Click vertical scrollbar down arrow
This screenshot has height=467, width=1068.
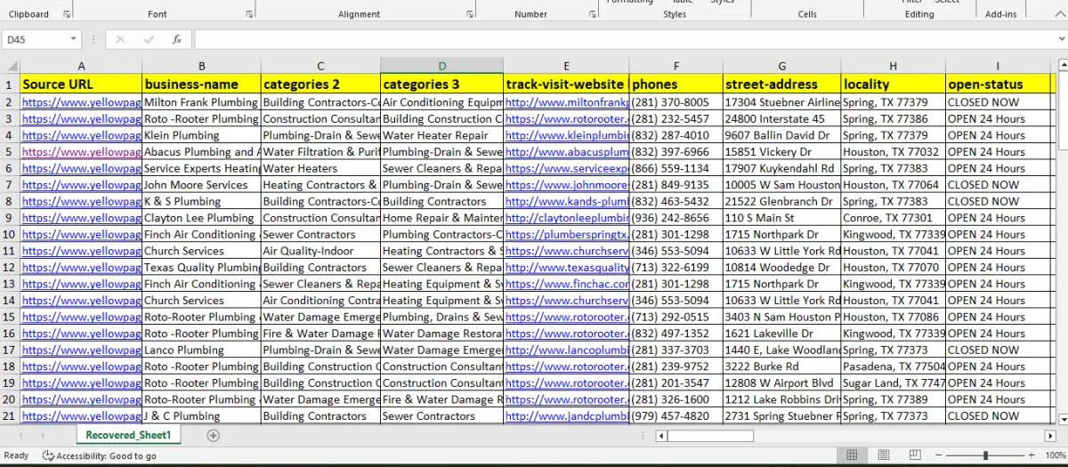point(1061,418)
